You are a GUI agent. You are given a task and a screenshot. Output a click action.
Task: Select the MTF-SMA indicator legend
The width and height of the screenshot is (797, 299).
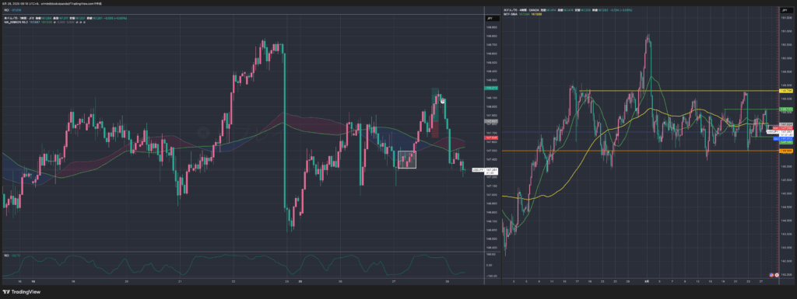(522, 14)
